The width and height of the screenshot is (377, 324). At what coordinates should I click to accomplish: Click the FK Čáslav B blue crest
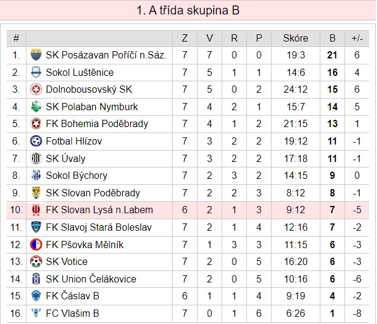[36, 296]
